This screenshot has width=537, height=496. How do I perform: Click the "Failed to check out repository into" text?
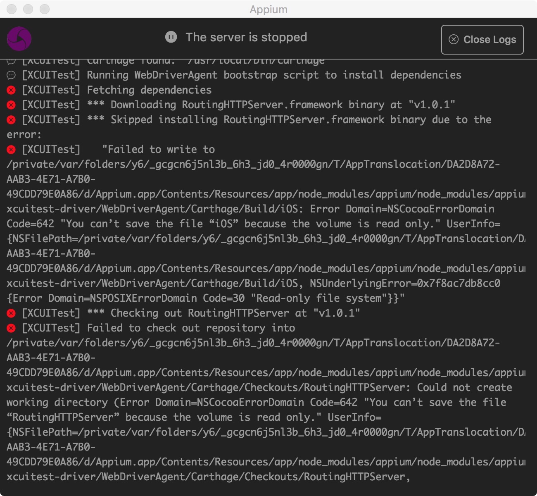191,328
